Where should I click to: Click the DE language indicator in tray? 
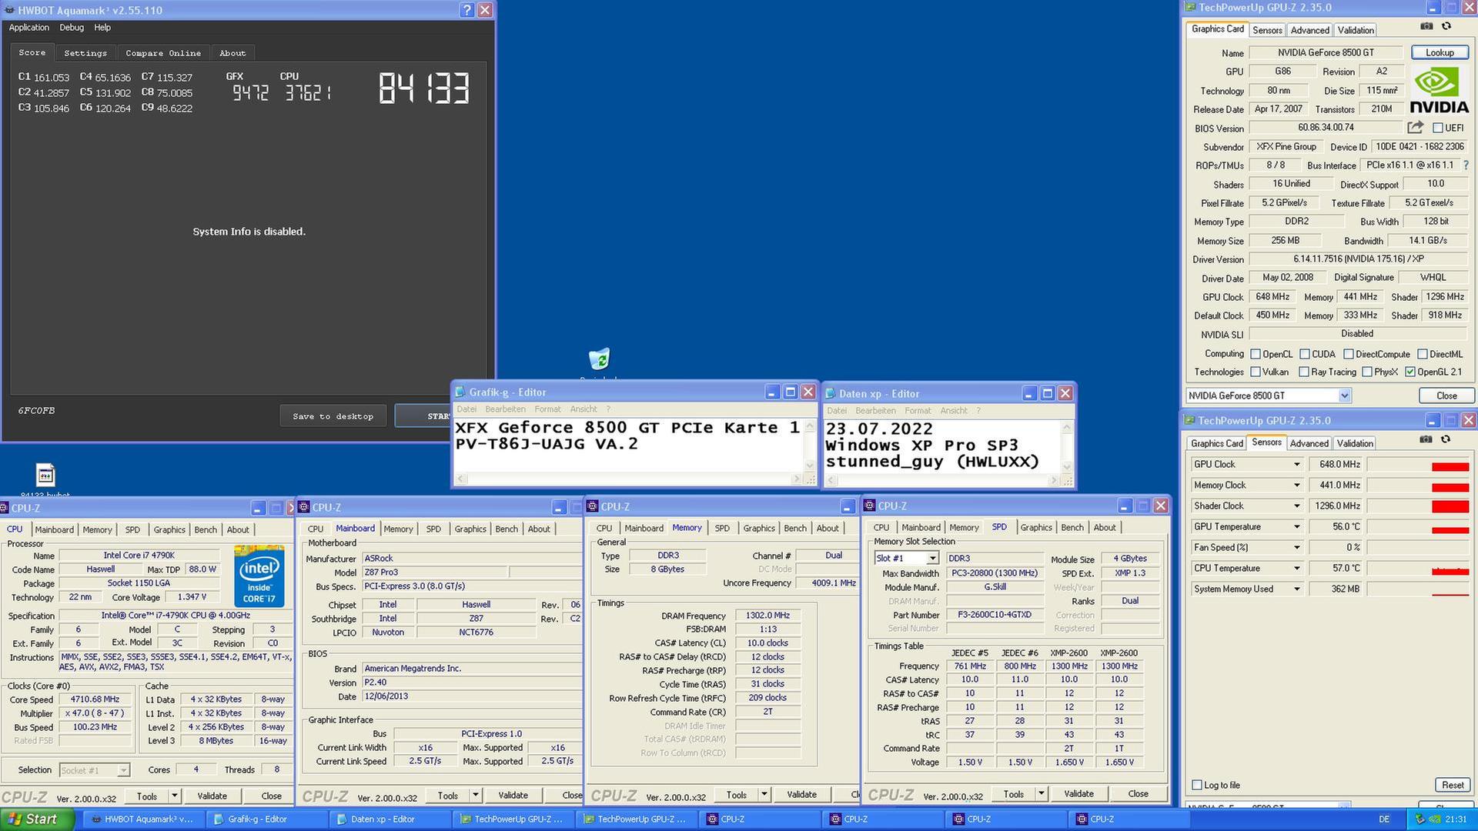coord(1383,819)
